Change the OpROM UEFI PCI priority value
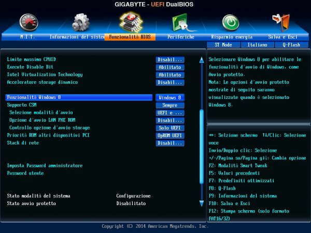Viewport: 311px width, 233px height. 170,136
